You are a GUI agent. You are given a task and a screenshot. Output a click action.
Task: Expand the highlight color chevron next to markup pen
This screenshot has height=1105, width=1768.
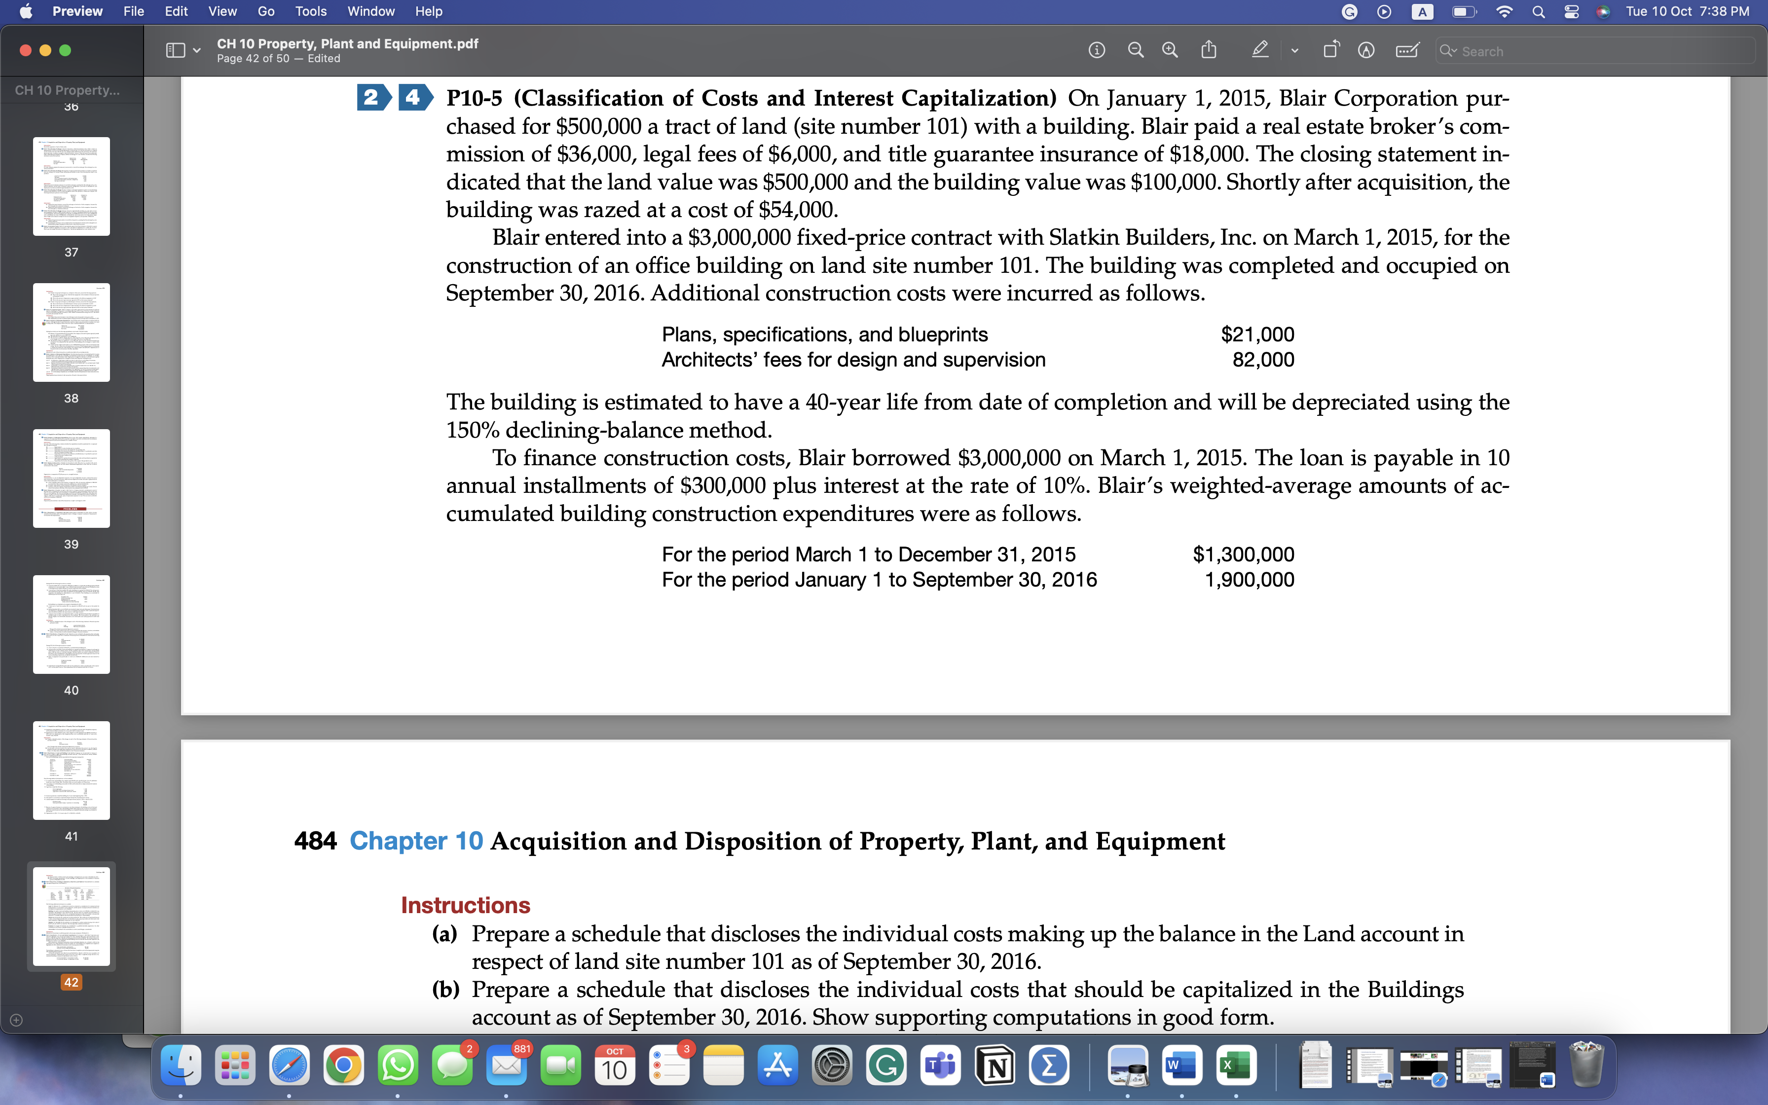click(x=1295, y=50)
